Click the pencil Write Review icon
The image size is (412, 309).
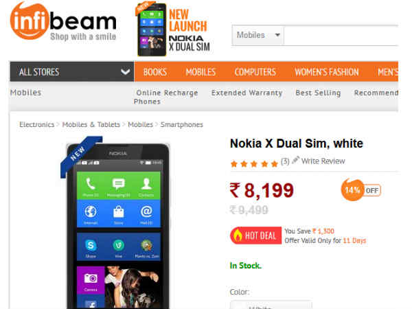click(296, 159)
